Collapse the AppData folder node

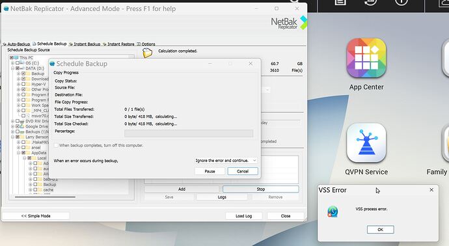click(19, 153)
